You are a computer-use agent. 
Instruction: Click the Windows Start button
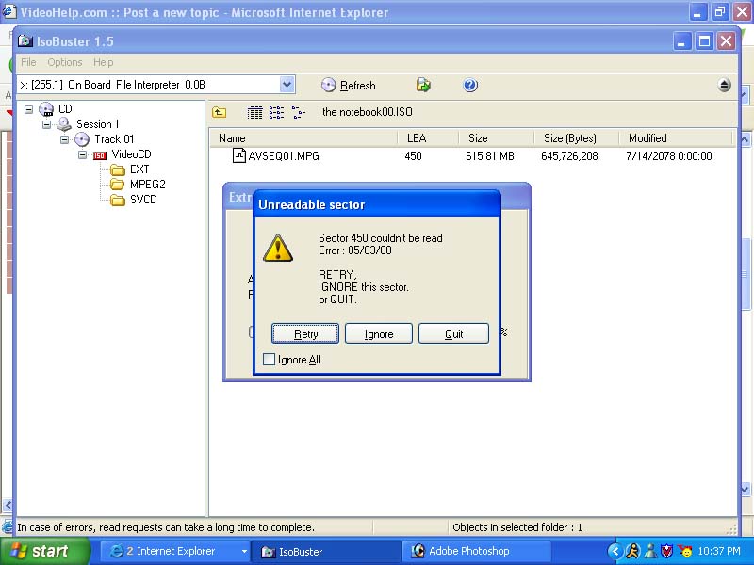coord(44,551)
